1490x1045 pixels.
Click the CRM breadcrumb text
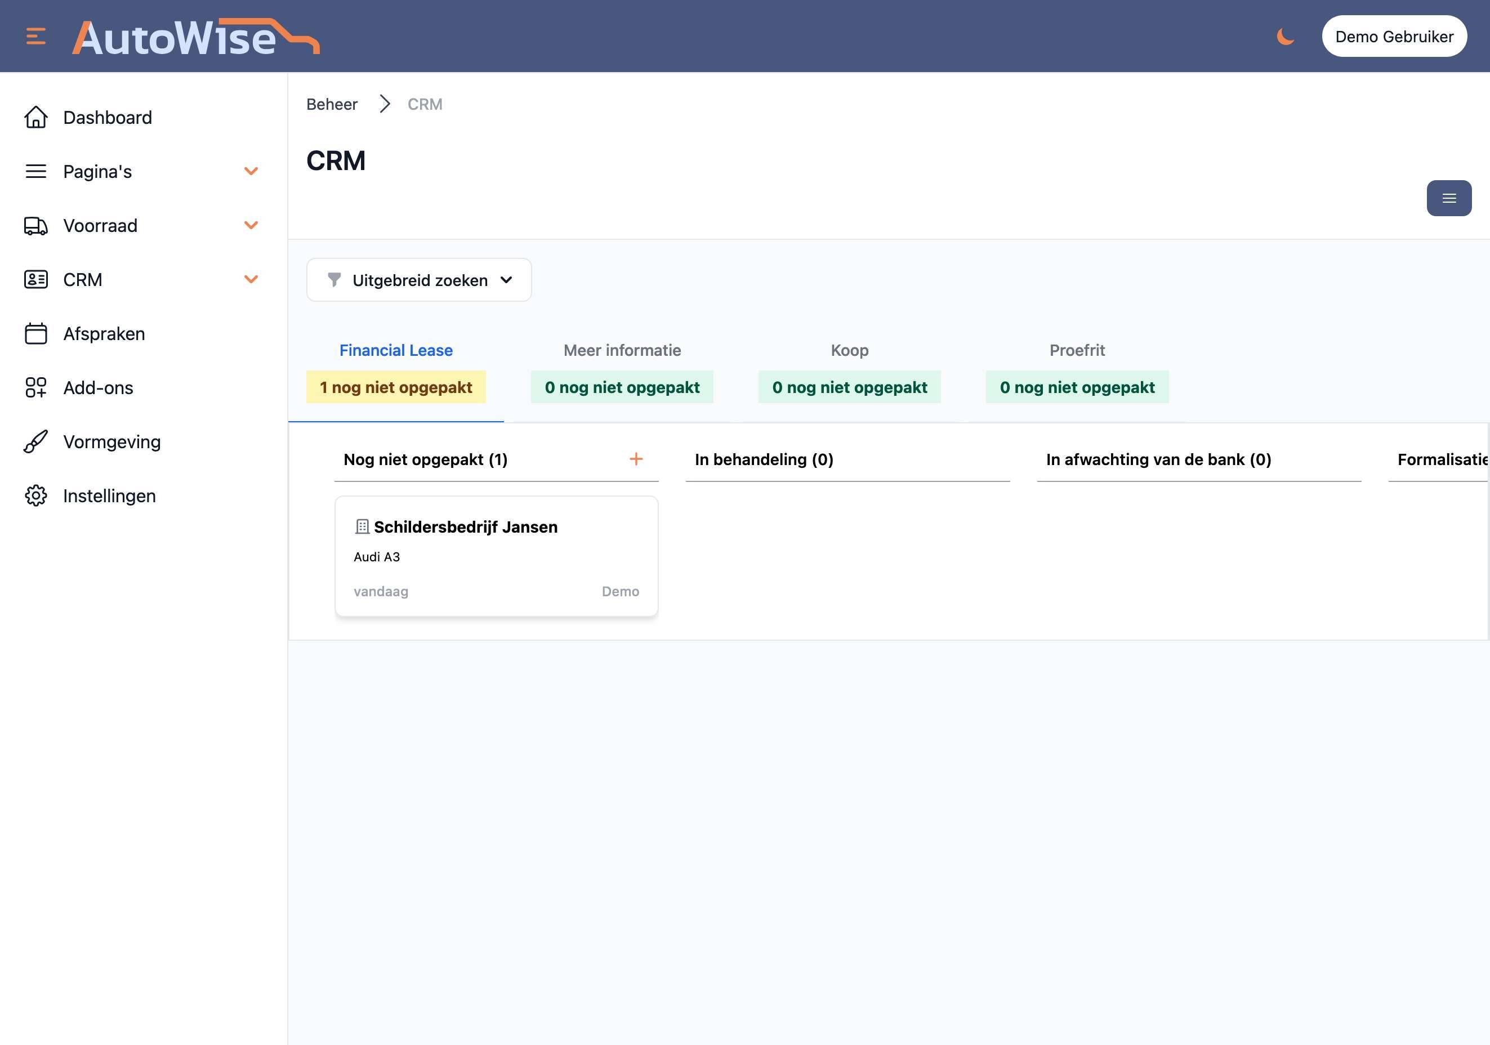pos(425,104)
